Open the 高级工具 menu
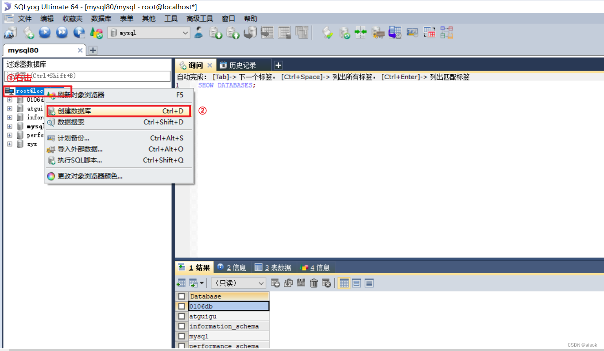Screen dimensions: 604x351 (200, 19)
